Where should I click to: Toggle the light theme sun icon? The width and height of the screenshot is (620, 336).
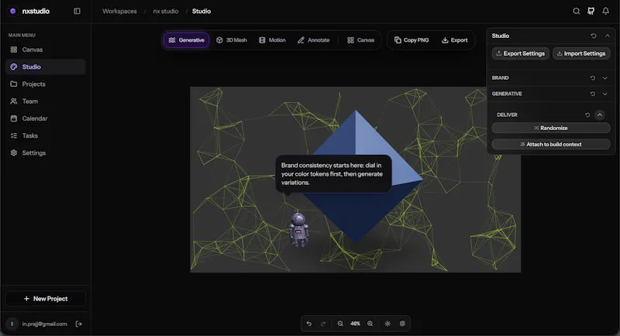click(387, 324)
